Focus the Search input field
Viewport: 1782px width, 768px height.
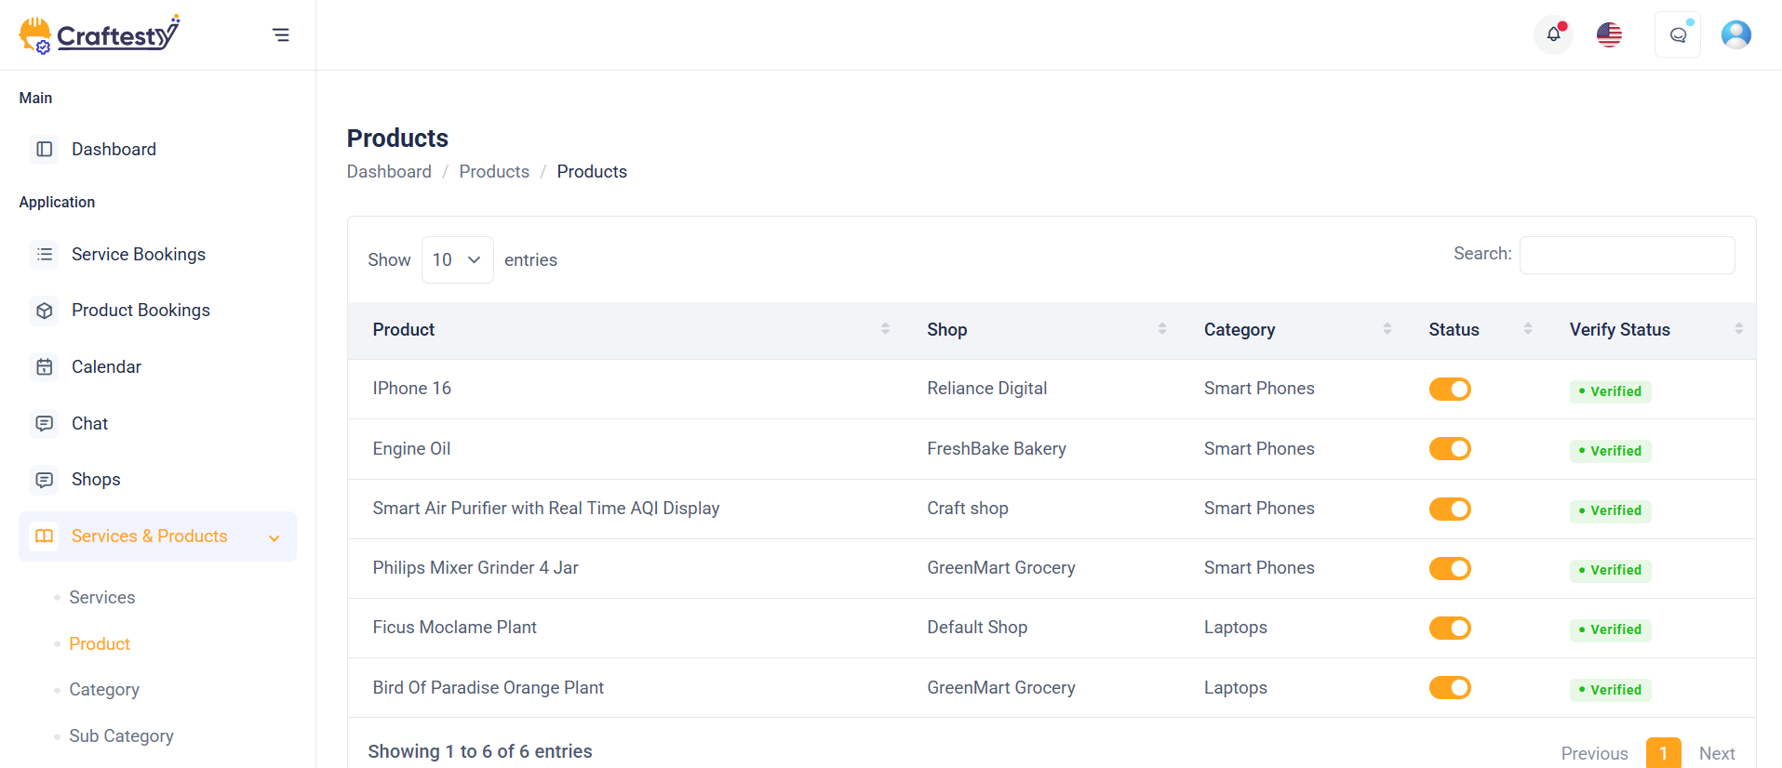1628,255
